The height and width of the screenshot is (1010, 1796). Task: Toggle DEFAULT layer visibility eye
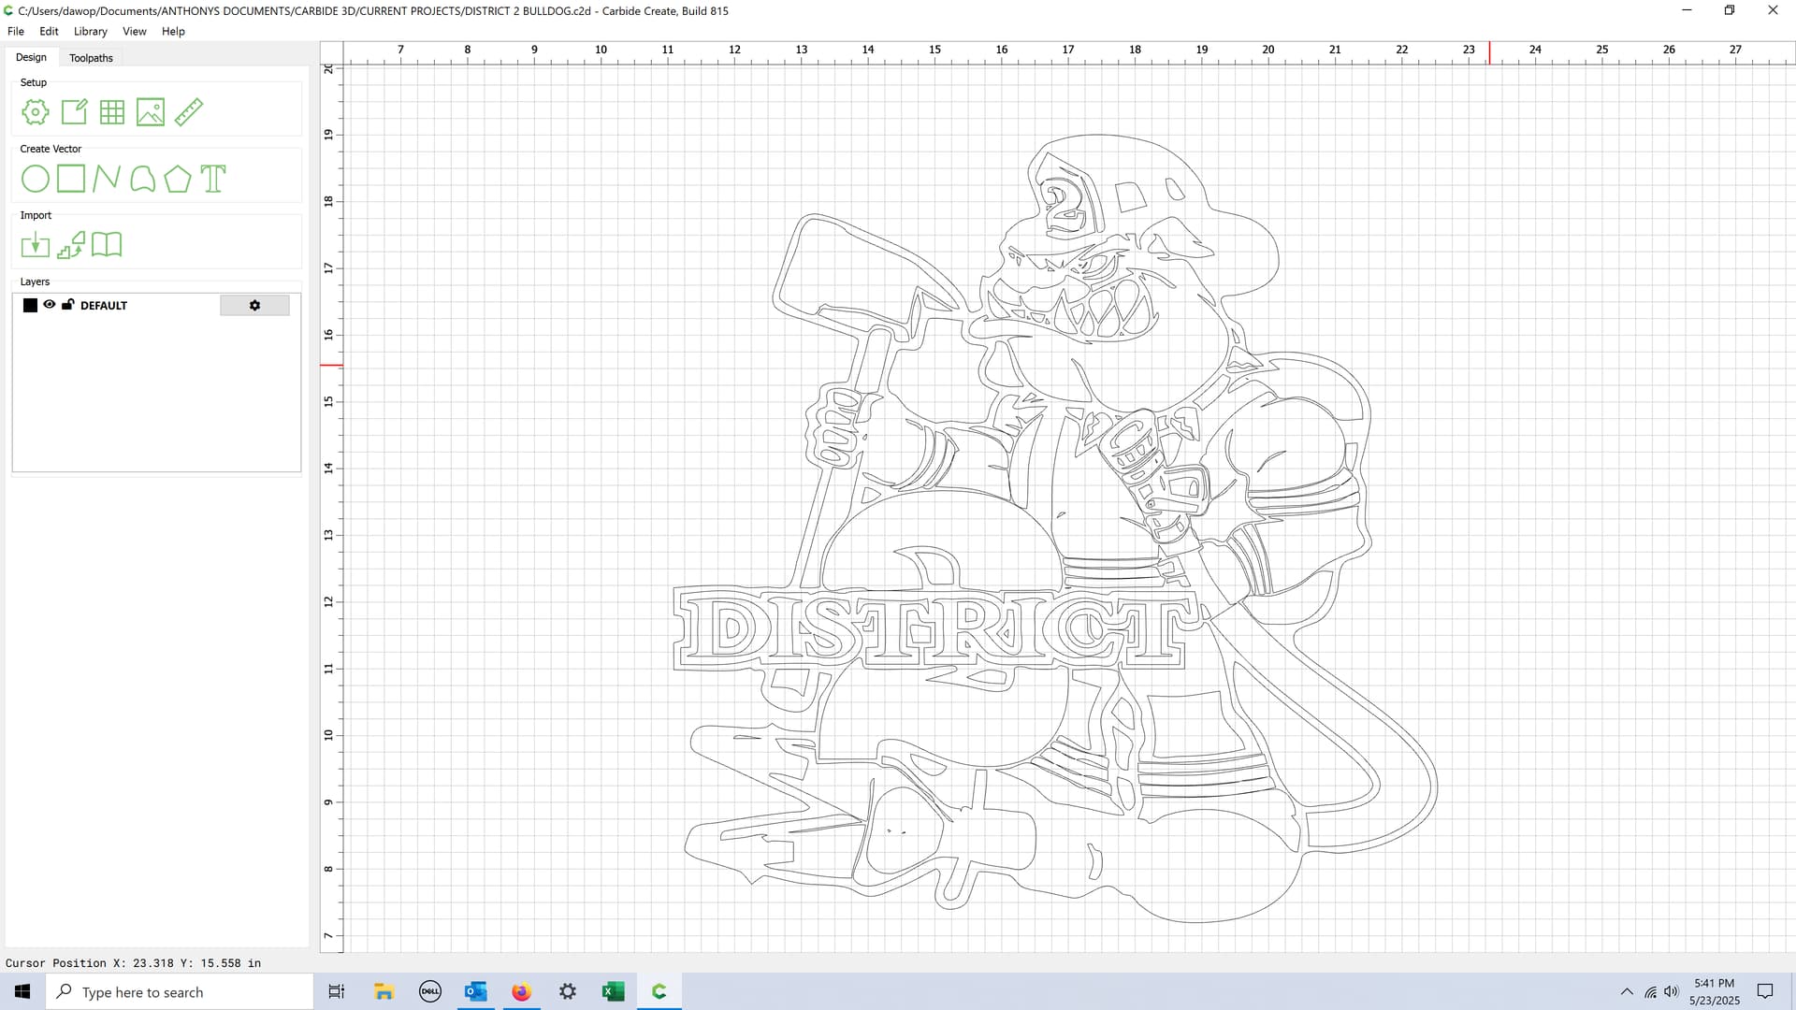(50, 305)
